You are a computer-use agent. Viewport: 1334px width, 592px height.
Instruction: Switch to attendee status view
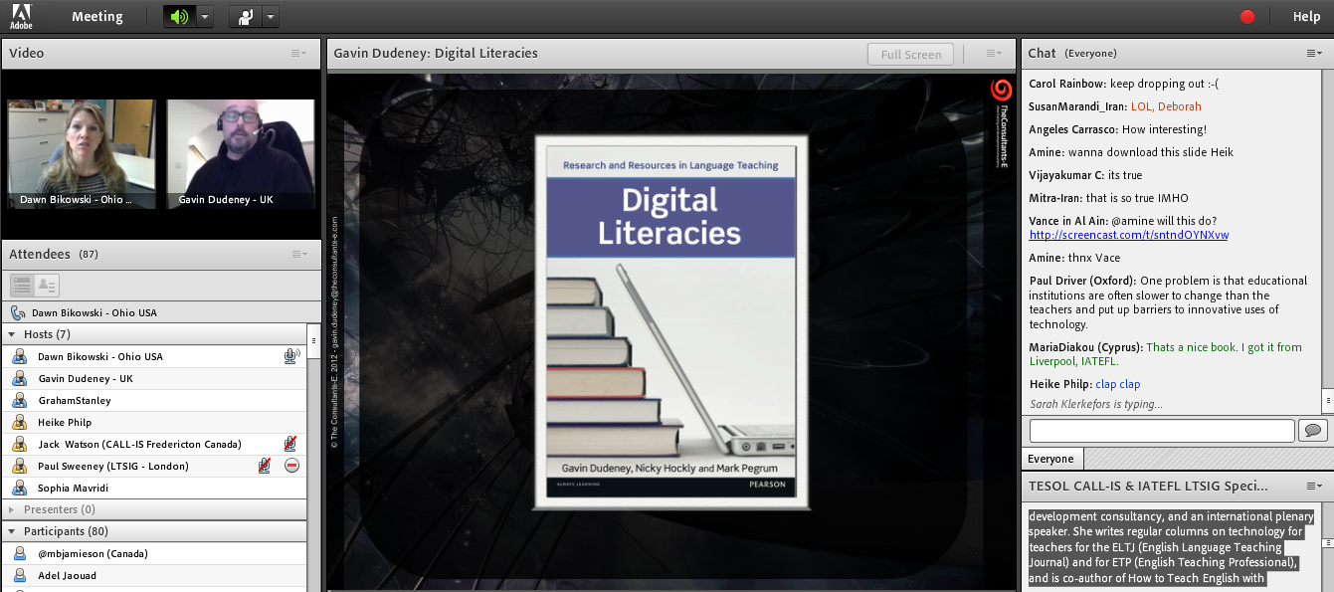(x=47, y=286)
